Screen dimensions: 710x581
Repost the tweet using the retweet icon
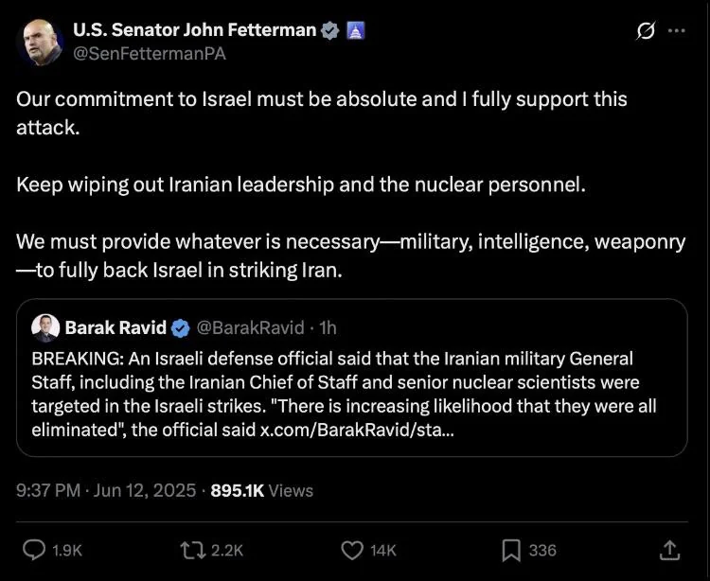tap(192, 550)
